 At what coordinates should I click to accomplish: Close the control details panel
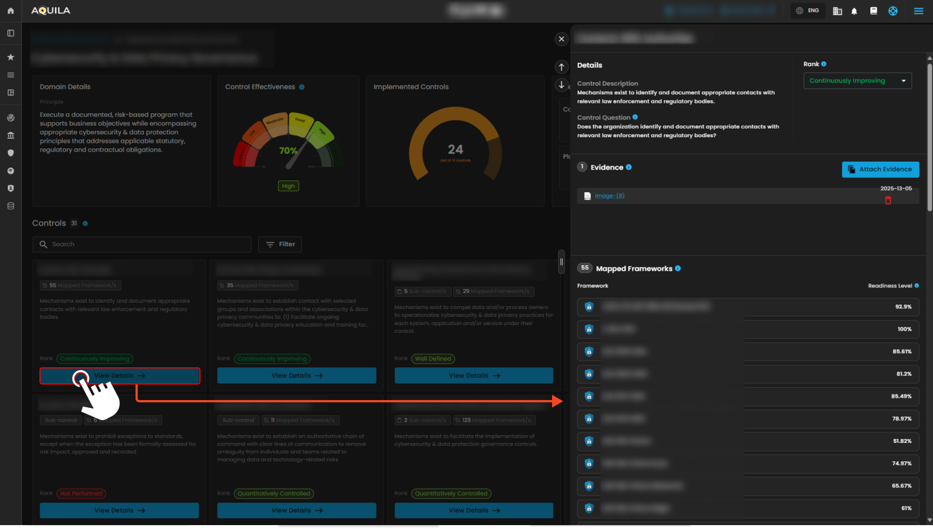pos(561,39)
